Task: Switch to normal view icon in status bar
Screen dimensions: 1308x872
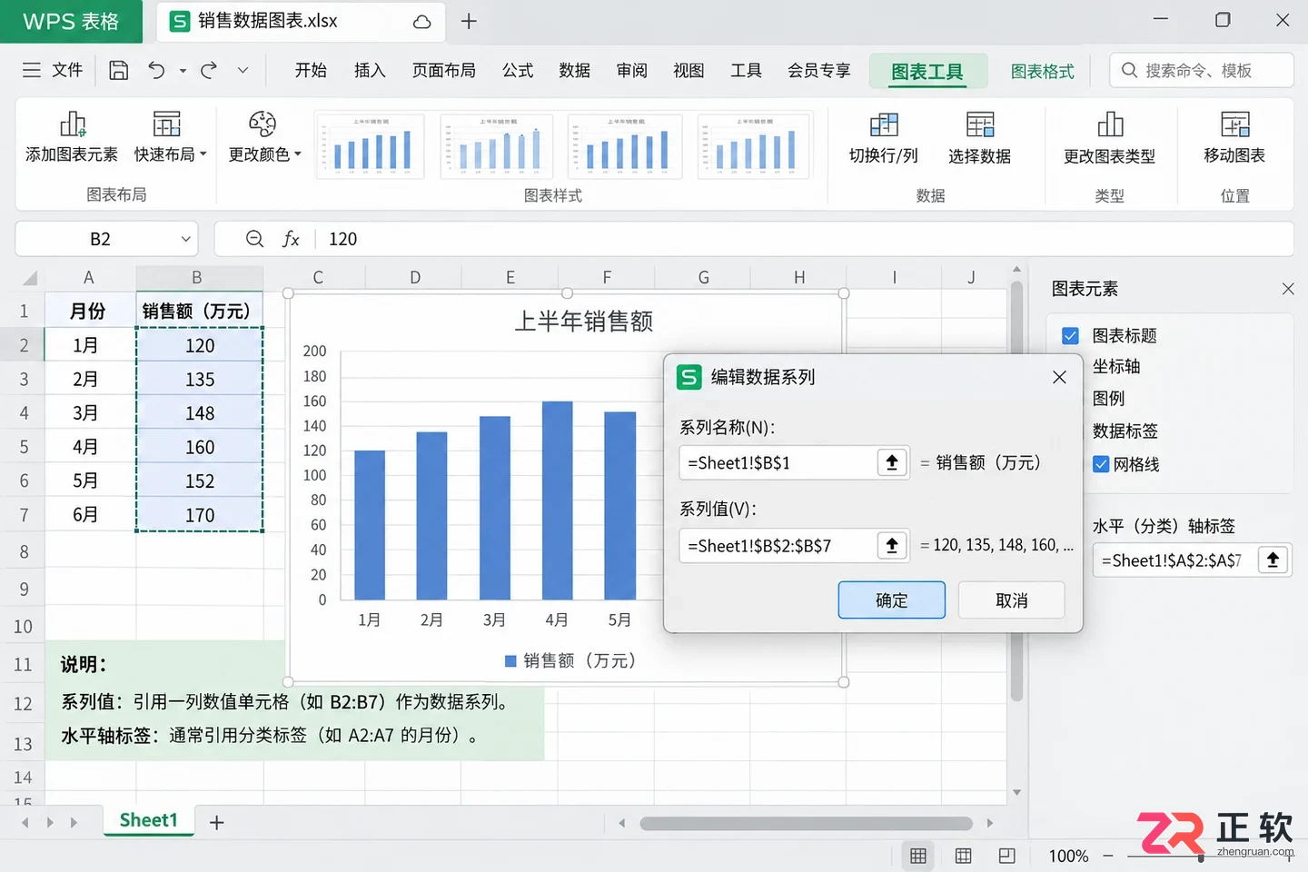Action: pos(918,856)
